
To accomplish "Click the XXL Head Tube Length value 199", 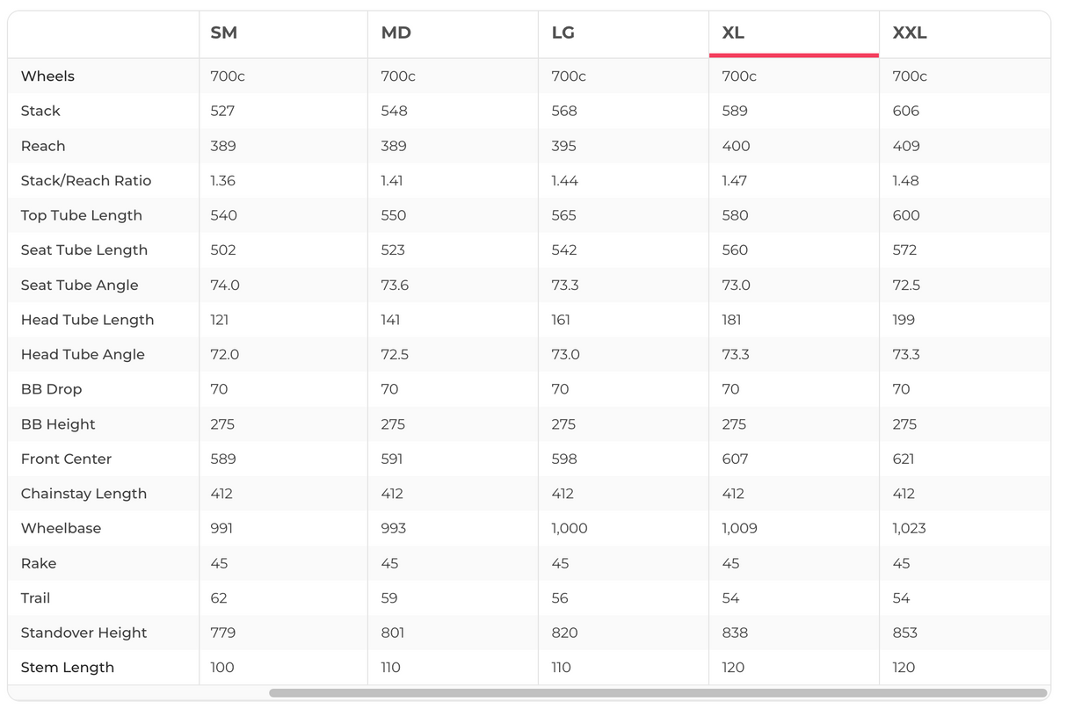I will point(904,320).
